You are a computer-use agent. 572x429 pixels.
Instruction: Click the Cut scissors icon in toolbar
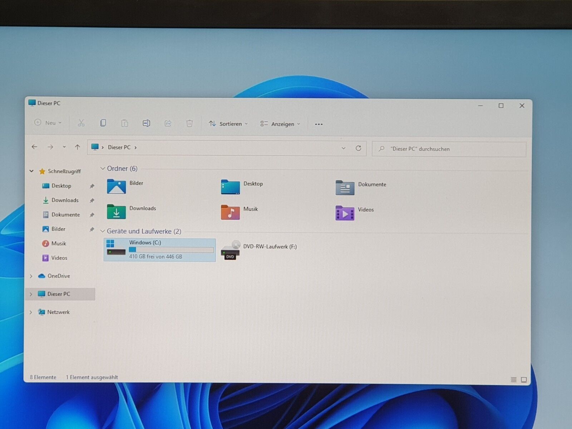point(81,123)
